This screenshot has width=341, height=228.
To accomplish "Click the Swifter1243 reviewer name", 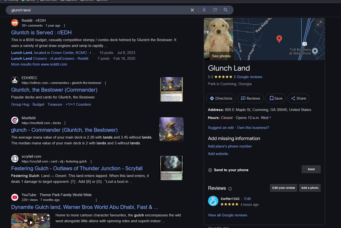I will (230, 199).
